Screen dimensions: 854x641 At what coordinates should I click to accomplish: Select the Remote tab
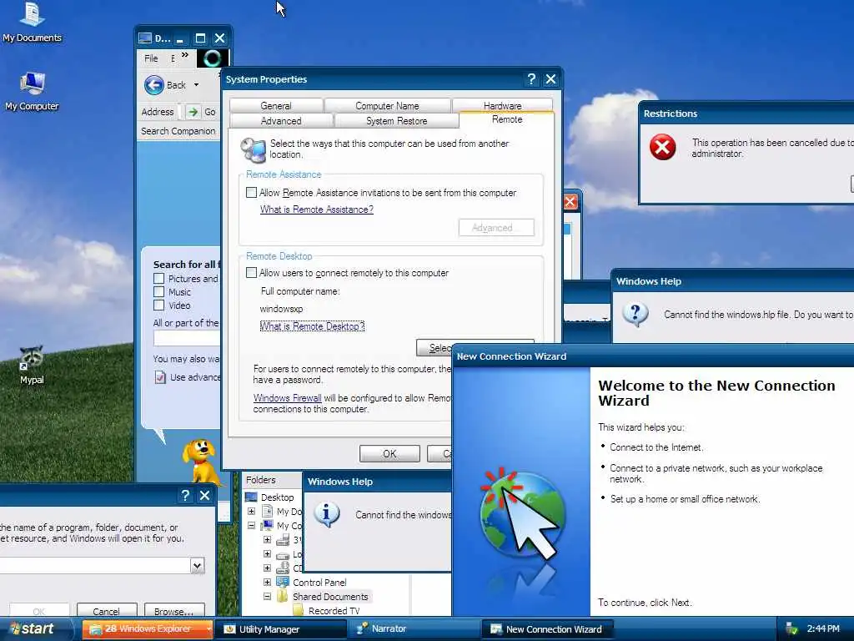click(x=507, y=119)
